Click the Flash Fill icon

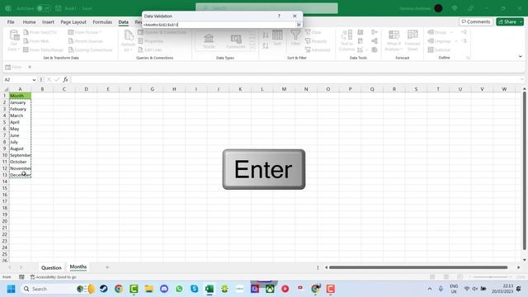tap(361, 32)
